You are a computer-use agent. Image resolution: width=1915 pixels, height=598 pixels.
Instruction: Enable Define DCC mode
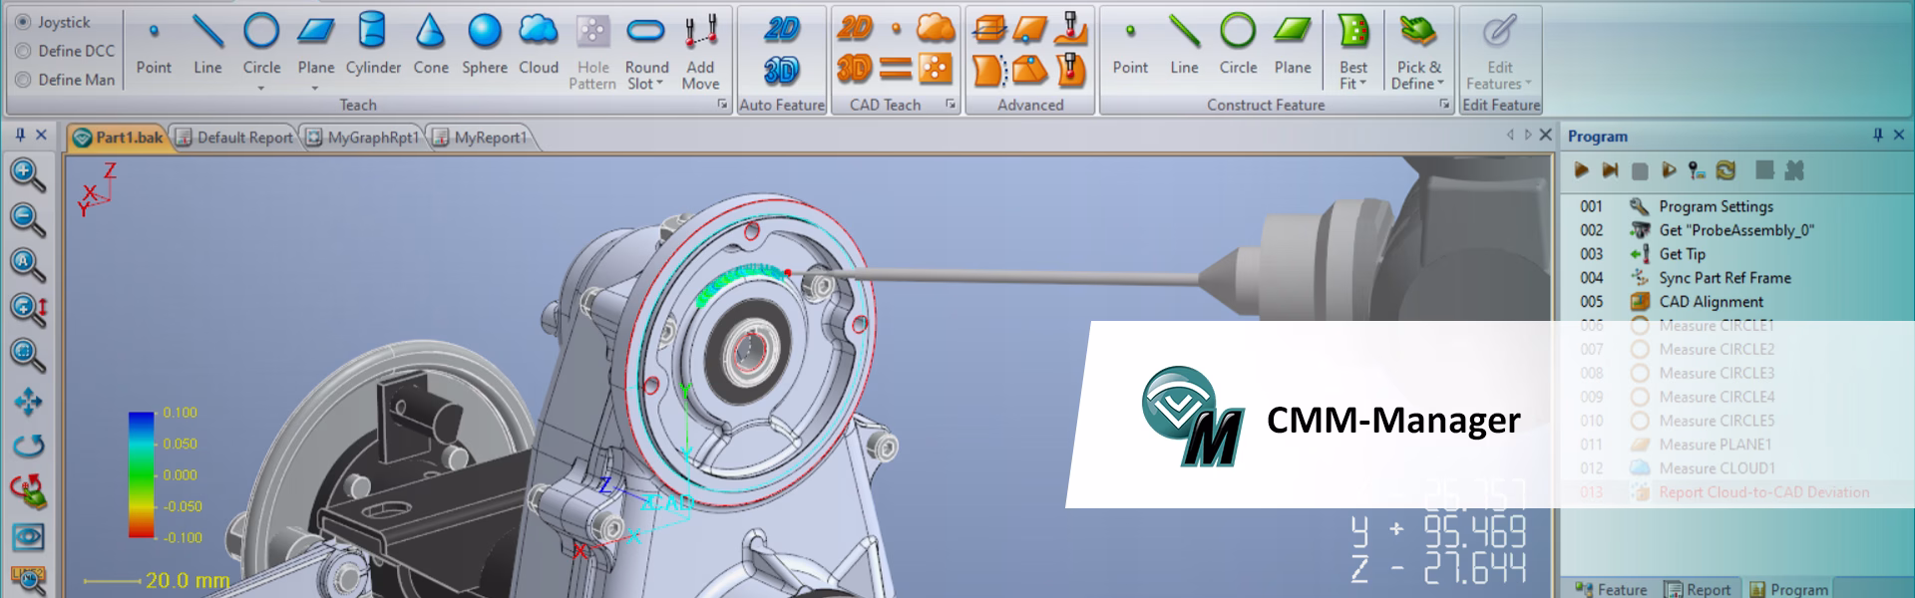tap(24, 51)
